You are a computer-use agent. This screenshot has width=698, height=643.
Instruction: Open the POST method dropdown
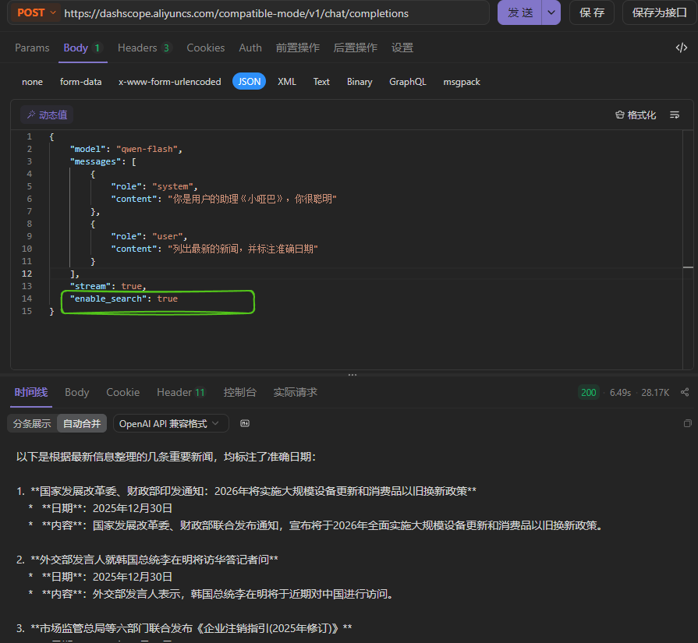[35, 12]
